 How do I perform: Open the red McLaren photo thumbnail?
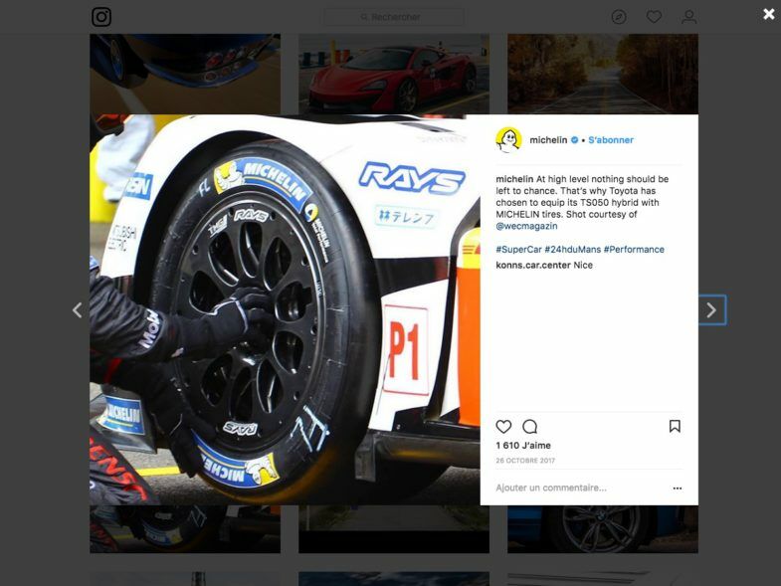394,75
